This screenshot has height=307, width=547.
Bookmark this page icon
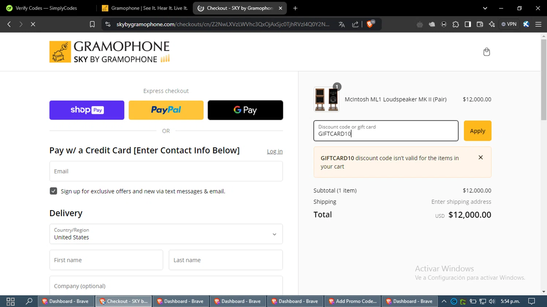click(92, 24)
